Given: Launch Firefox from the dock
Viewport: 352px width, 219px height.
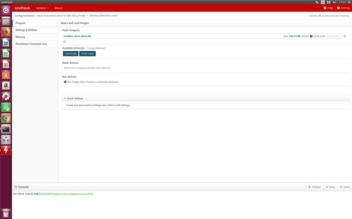Looking at the screenshot, I should (x=6, y=32).
